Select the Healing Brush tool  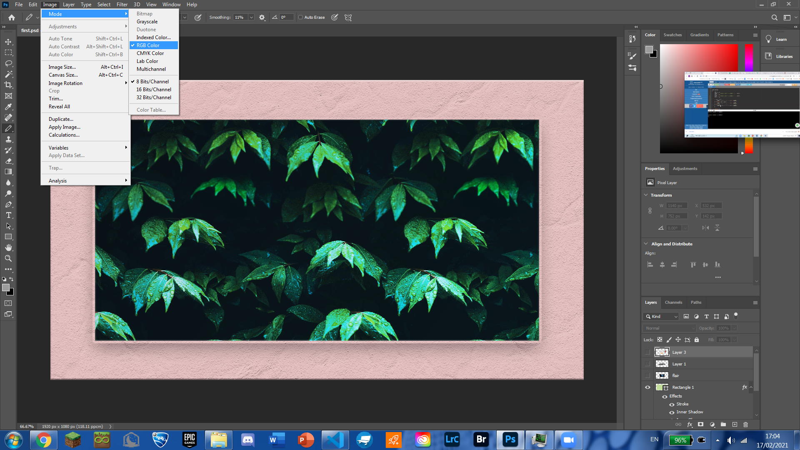point(8,117)
